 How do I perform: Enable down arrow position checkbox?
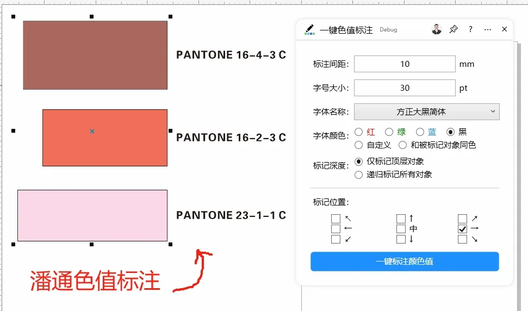[x=401, y=239]
